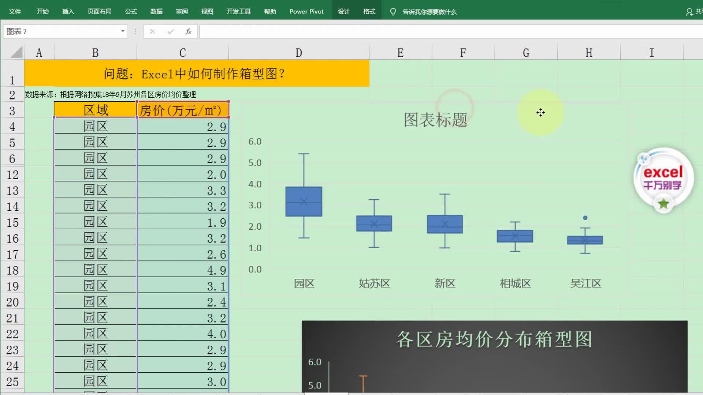
Task: Click the select-all corner triangle
Action: [16, 52]
